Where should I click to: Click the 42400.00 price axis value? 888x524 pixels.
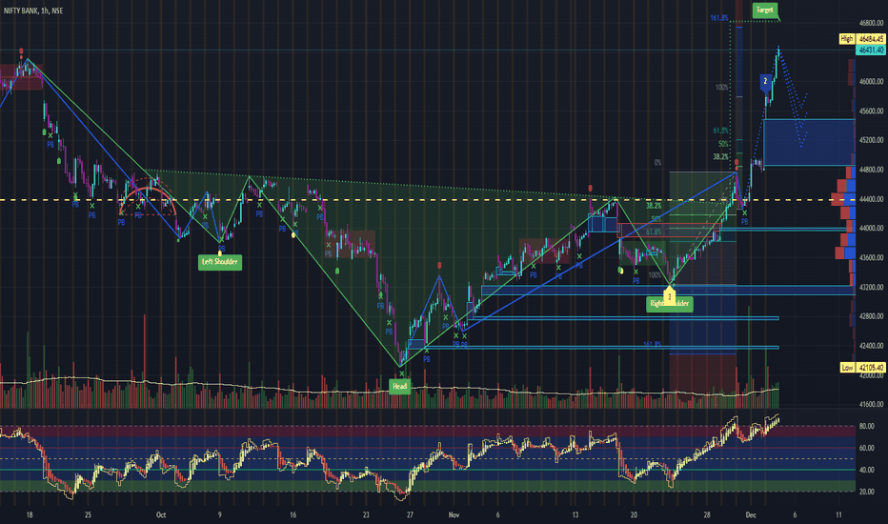coord(872,346)
